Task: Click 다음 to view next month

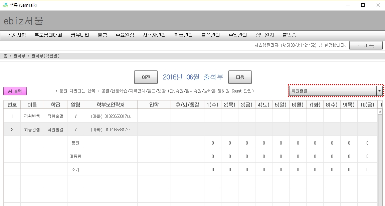Action: 240,77
